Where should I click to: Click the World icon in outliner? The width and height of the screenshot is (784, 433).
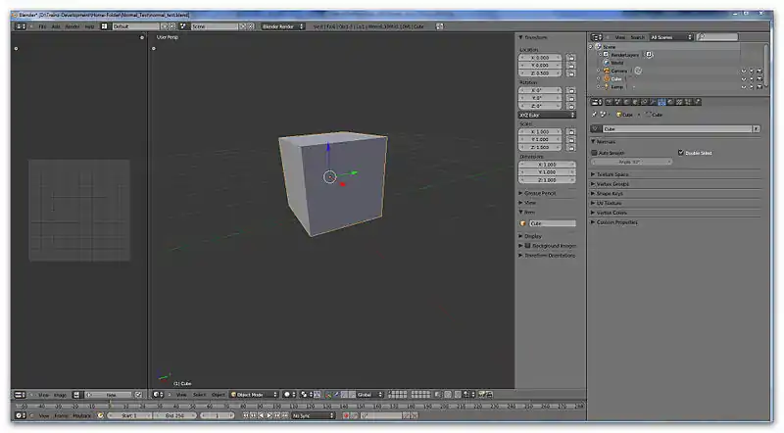pyautogui.click(x=607, y=63)
